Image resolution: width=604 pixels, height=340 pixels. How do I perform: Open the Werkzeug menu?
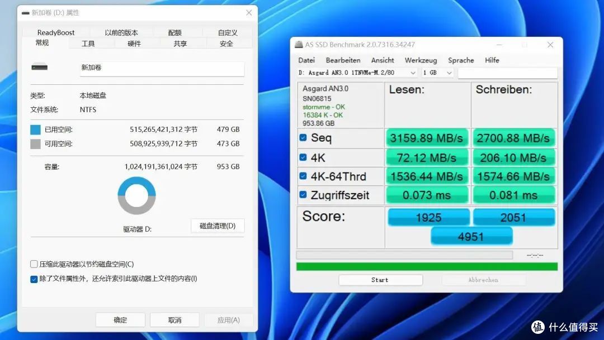pyautogui.click(x=421, y=60)
